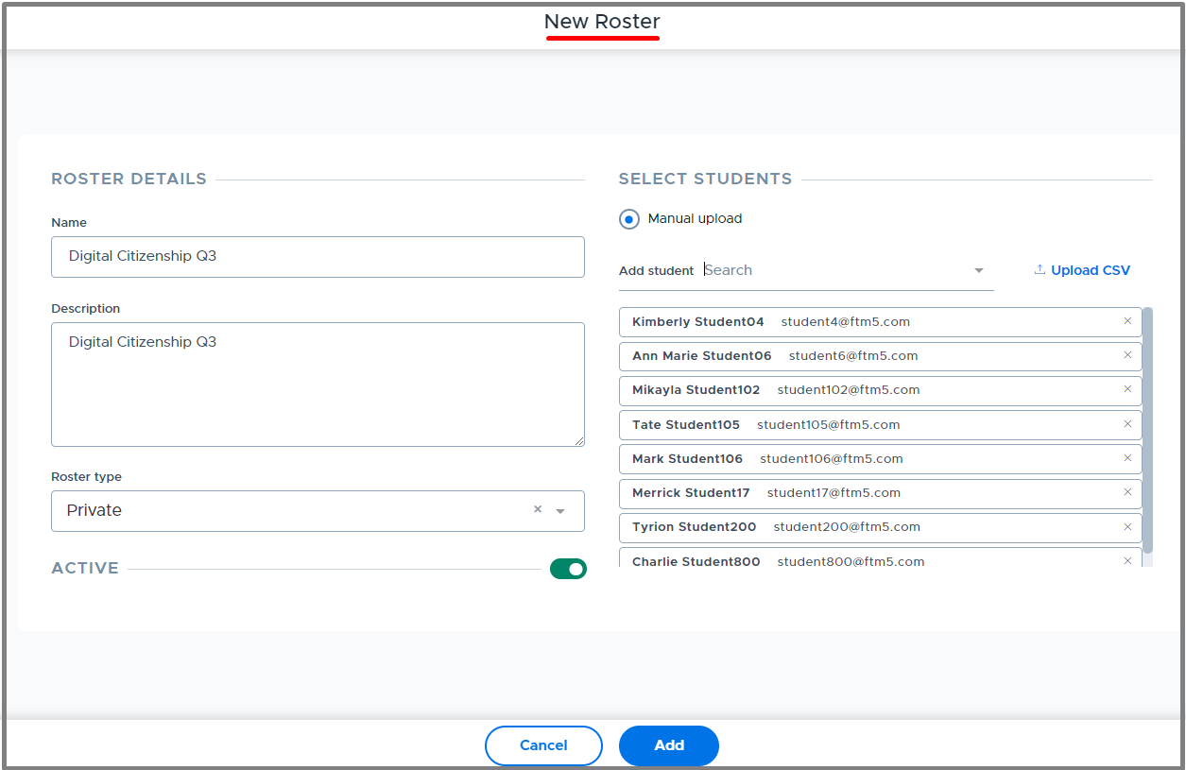The width and height of the screenshot is (1186, 770).
Task: Click the student102@ftm5.com email
Action: tap(849, 390)
